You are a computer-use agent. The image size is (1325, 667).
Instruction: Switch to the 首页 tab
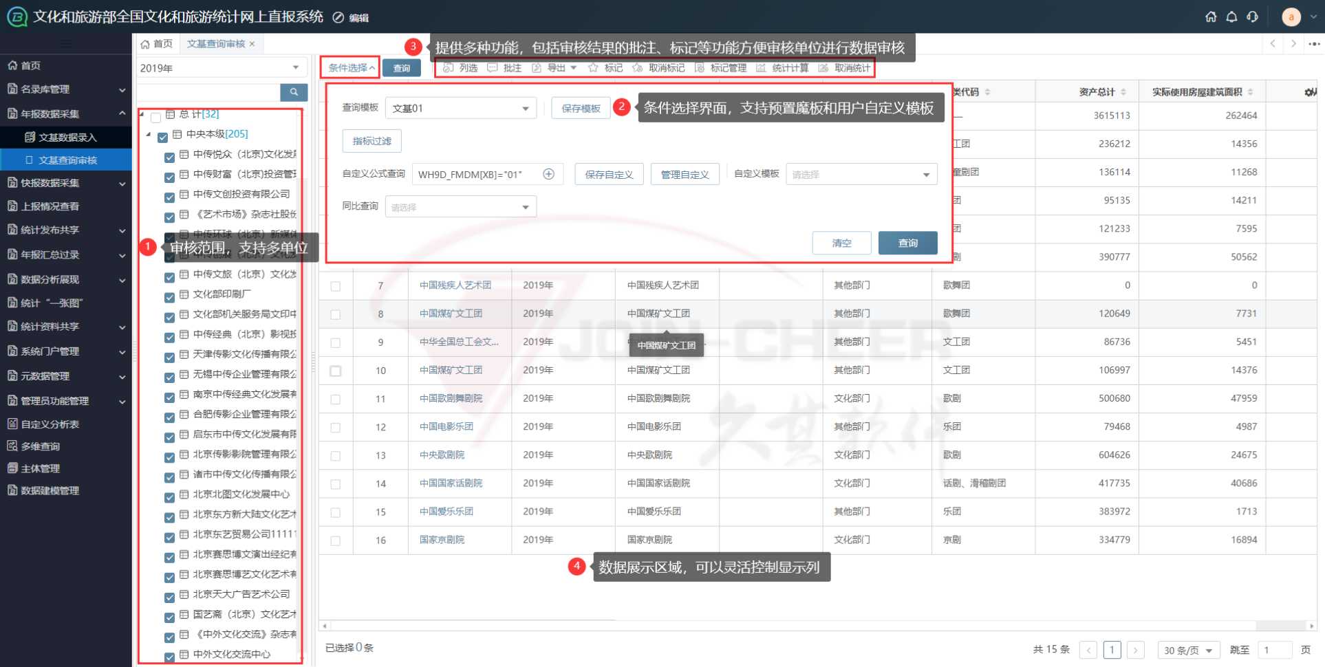click(x=157, y=44)
